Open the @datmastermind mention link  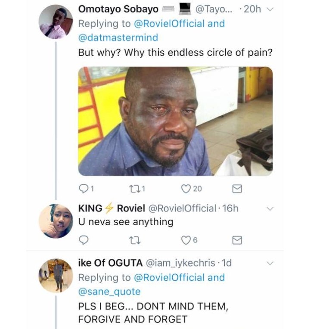[x=118, y=37]
